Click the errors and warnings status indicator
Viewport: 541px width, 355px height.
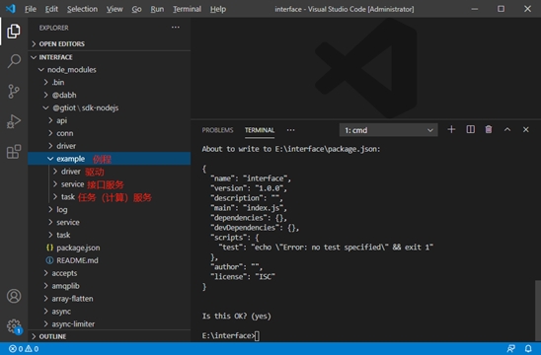pos(24,349)
